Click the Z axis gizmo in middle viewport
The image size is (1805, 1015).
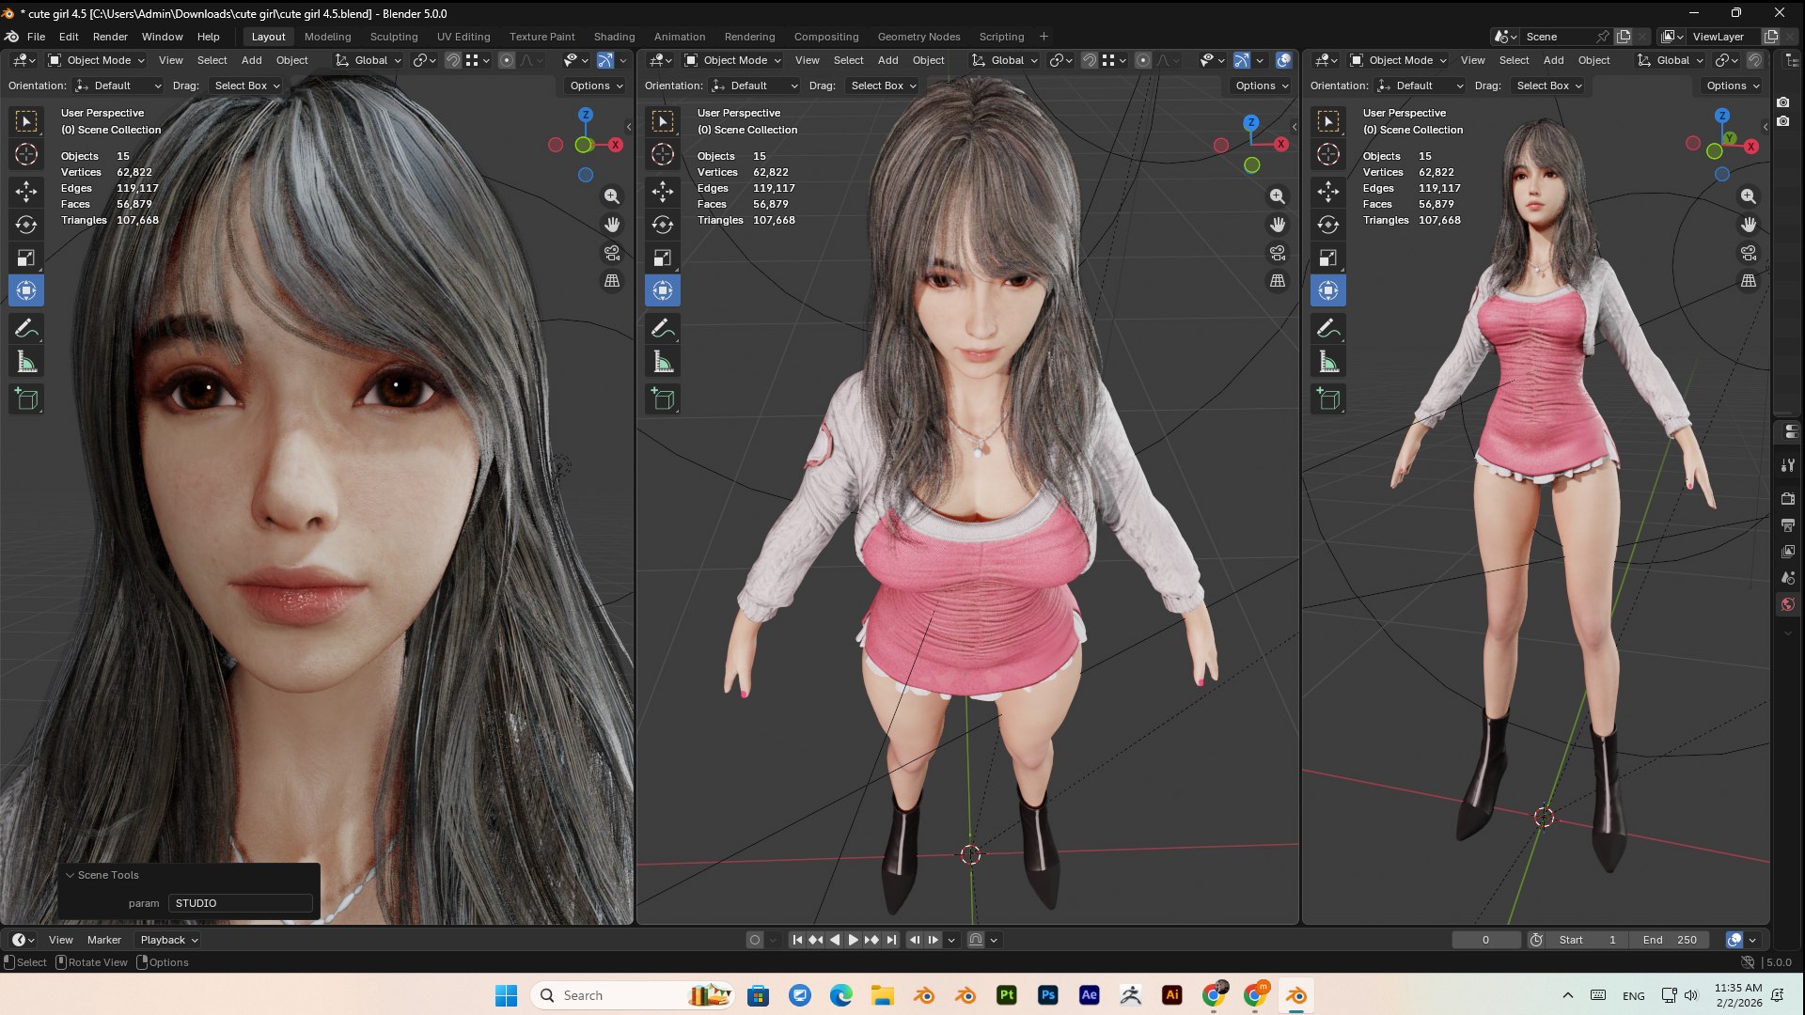point(1251,122)
